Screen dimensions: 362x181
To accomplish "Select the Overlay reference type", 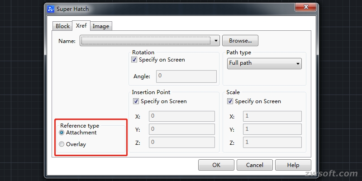I will pyautogui.click(x=62, y=144).
